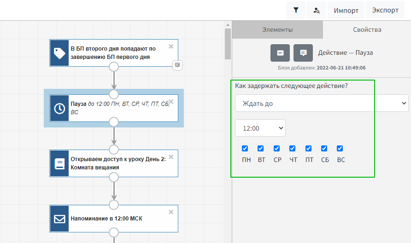411x243 pixels.
Task: Open the comment icon beside first block
Action: [x=177, y=65]
